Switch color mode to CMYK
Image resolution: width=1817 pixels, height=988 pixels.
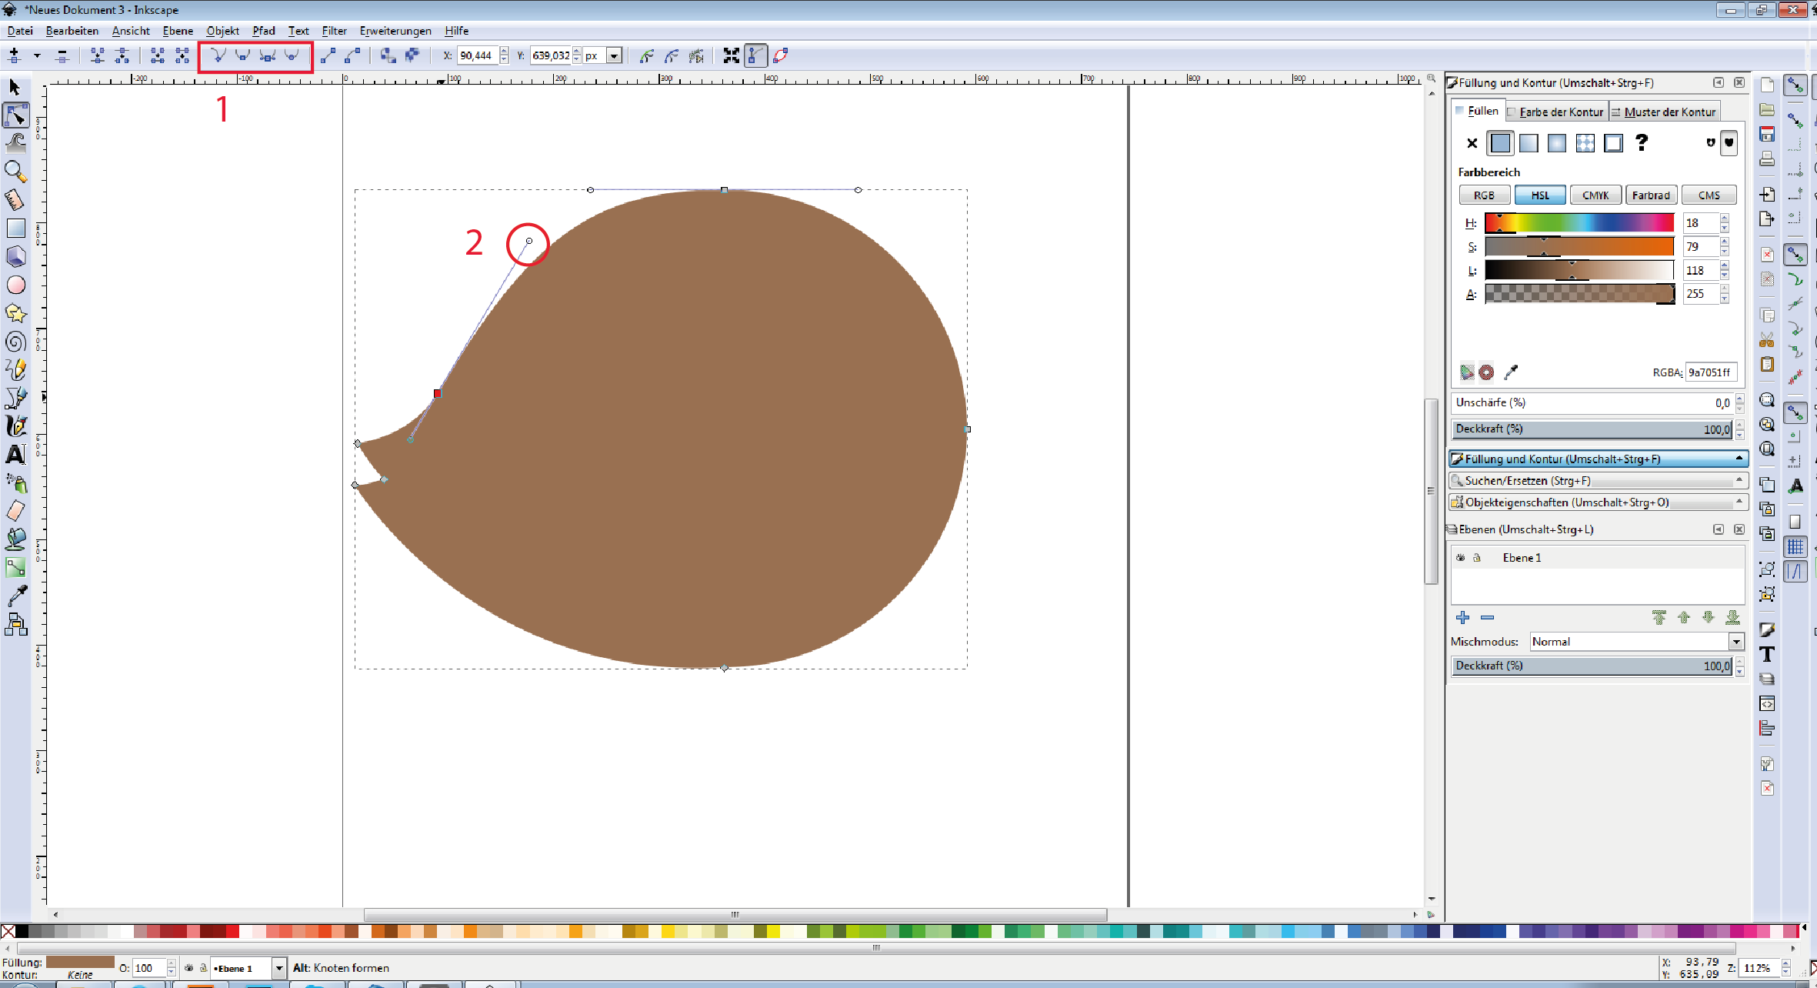(x=1595, y=195)
